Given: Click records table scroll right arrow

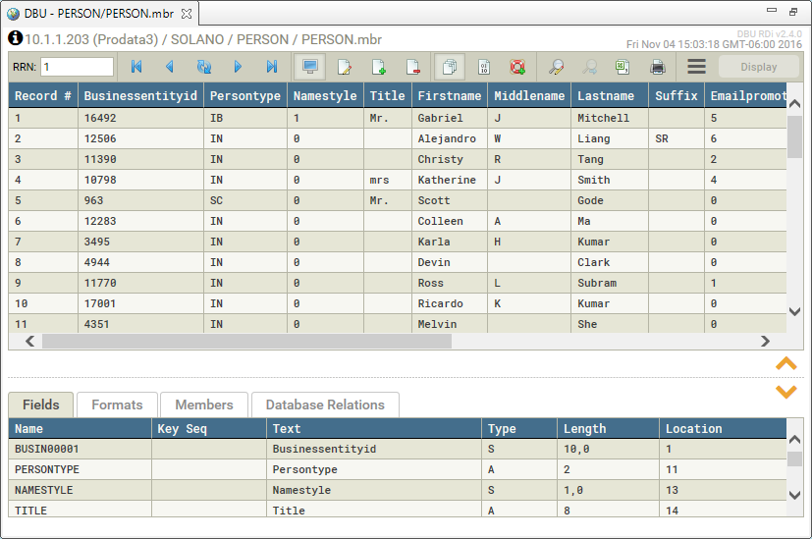Looking at the screenshot, I should [766, 341].
